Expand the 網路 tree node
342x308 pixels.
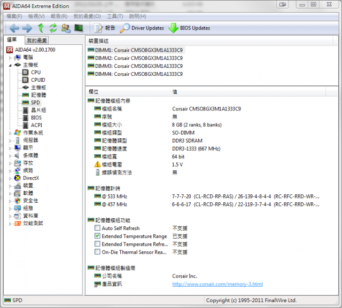[10, 171]
